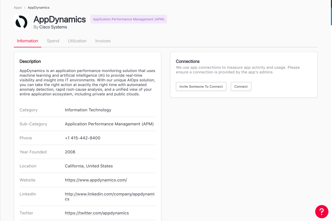Click the Information Technology category value
The image size is (332, 221).
coord(88,110)
